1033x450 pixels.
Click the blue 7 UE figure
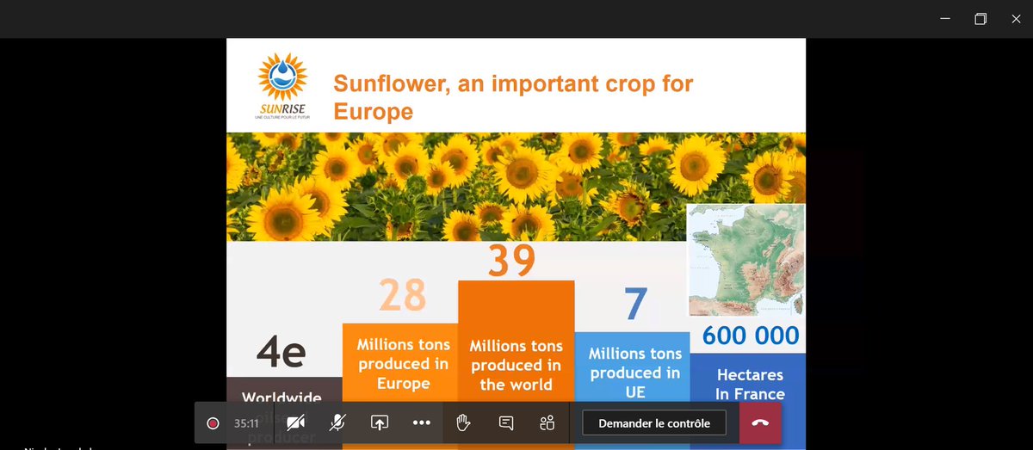[635, 304]
